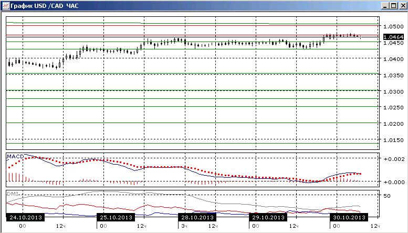Click the +0.000 MACD scale value
Screen dimensions: 408x233
pos(394,182)
